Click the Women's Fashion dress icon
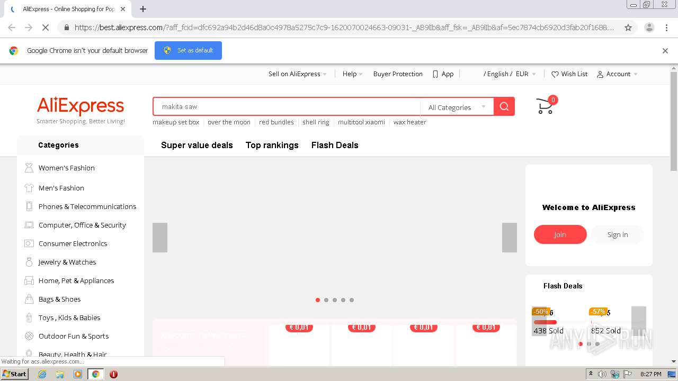The image size is (678, 381). coord(29,168)
